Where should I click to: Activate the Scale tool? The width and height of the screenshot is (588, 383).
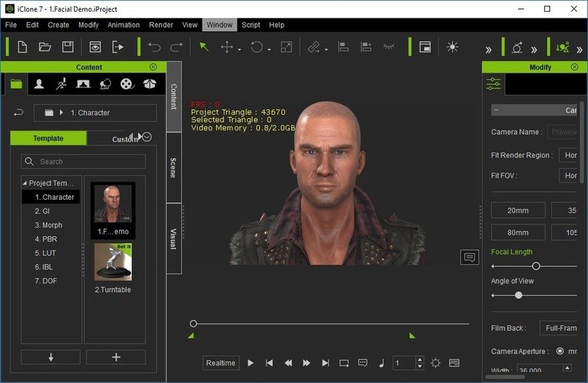[x=286, y=47]
